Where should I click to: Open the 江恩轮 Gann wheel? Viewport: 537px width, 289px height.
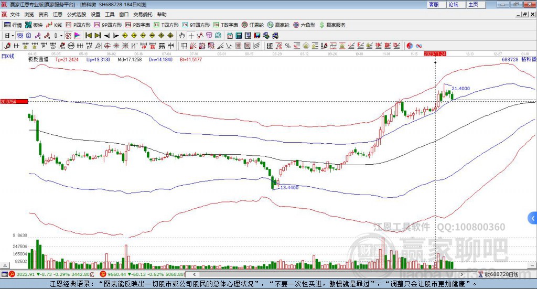pos(253,25)
